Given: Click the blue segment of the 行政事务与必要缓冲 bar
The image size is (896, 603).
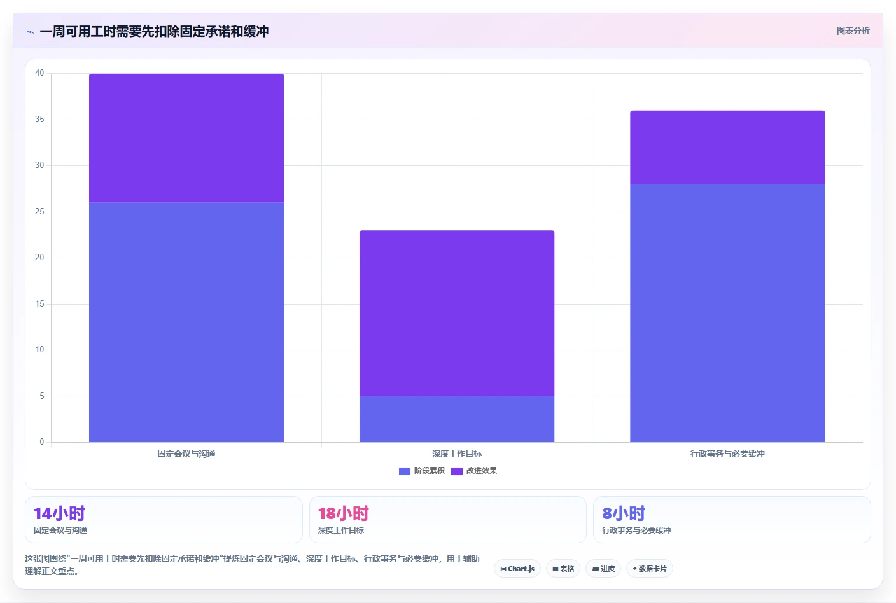Looking at the screenshot, I should pyautogui.click(x=727, y=313).
